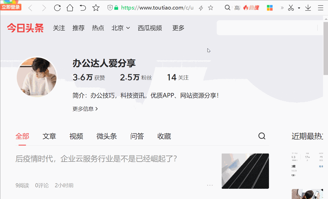Screen dimensions: 328x199
Task: Click the browser reload button
Action: coord(57,8)
